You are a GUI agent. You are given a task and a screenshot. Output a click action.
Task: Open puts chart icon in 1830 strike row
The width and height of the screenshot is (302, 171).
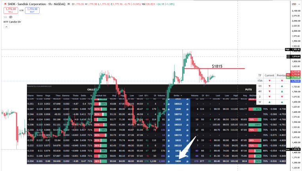tap(187, 109)
